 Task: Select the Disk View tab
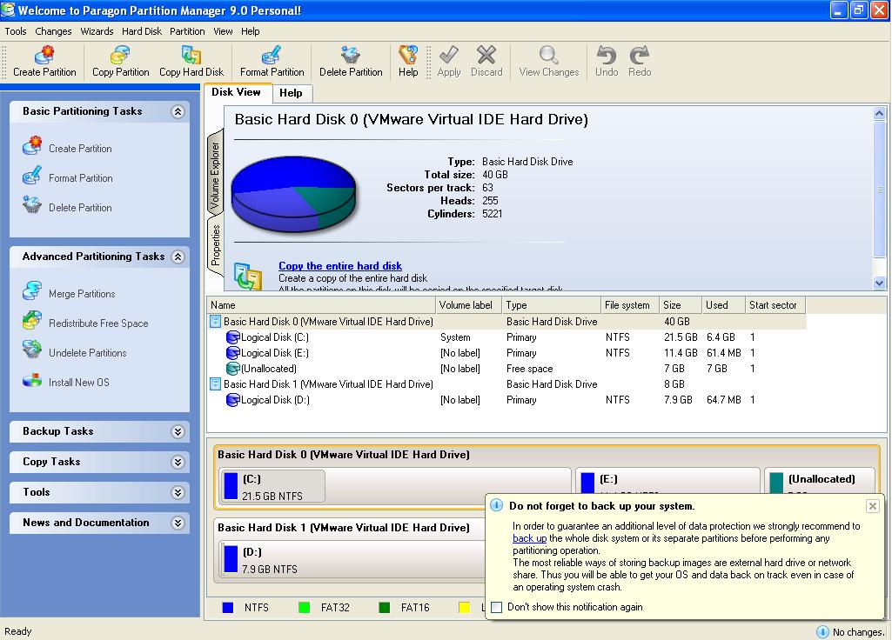pyautogui.click(x=236, y=92)
